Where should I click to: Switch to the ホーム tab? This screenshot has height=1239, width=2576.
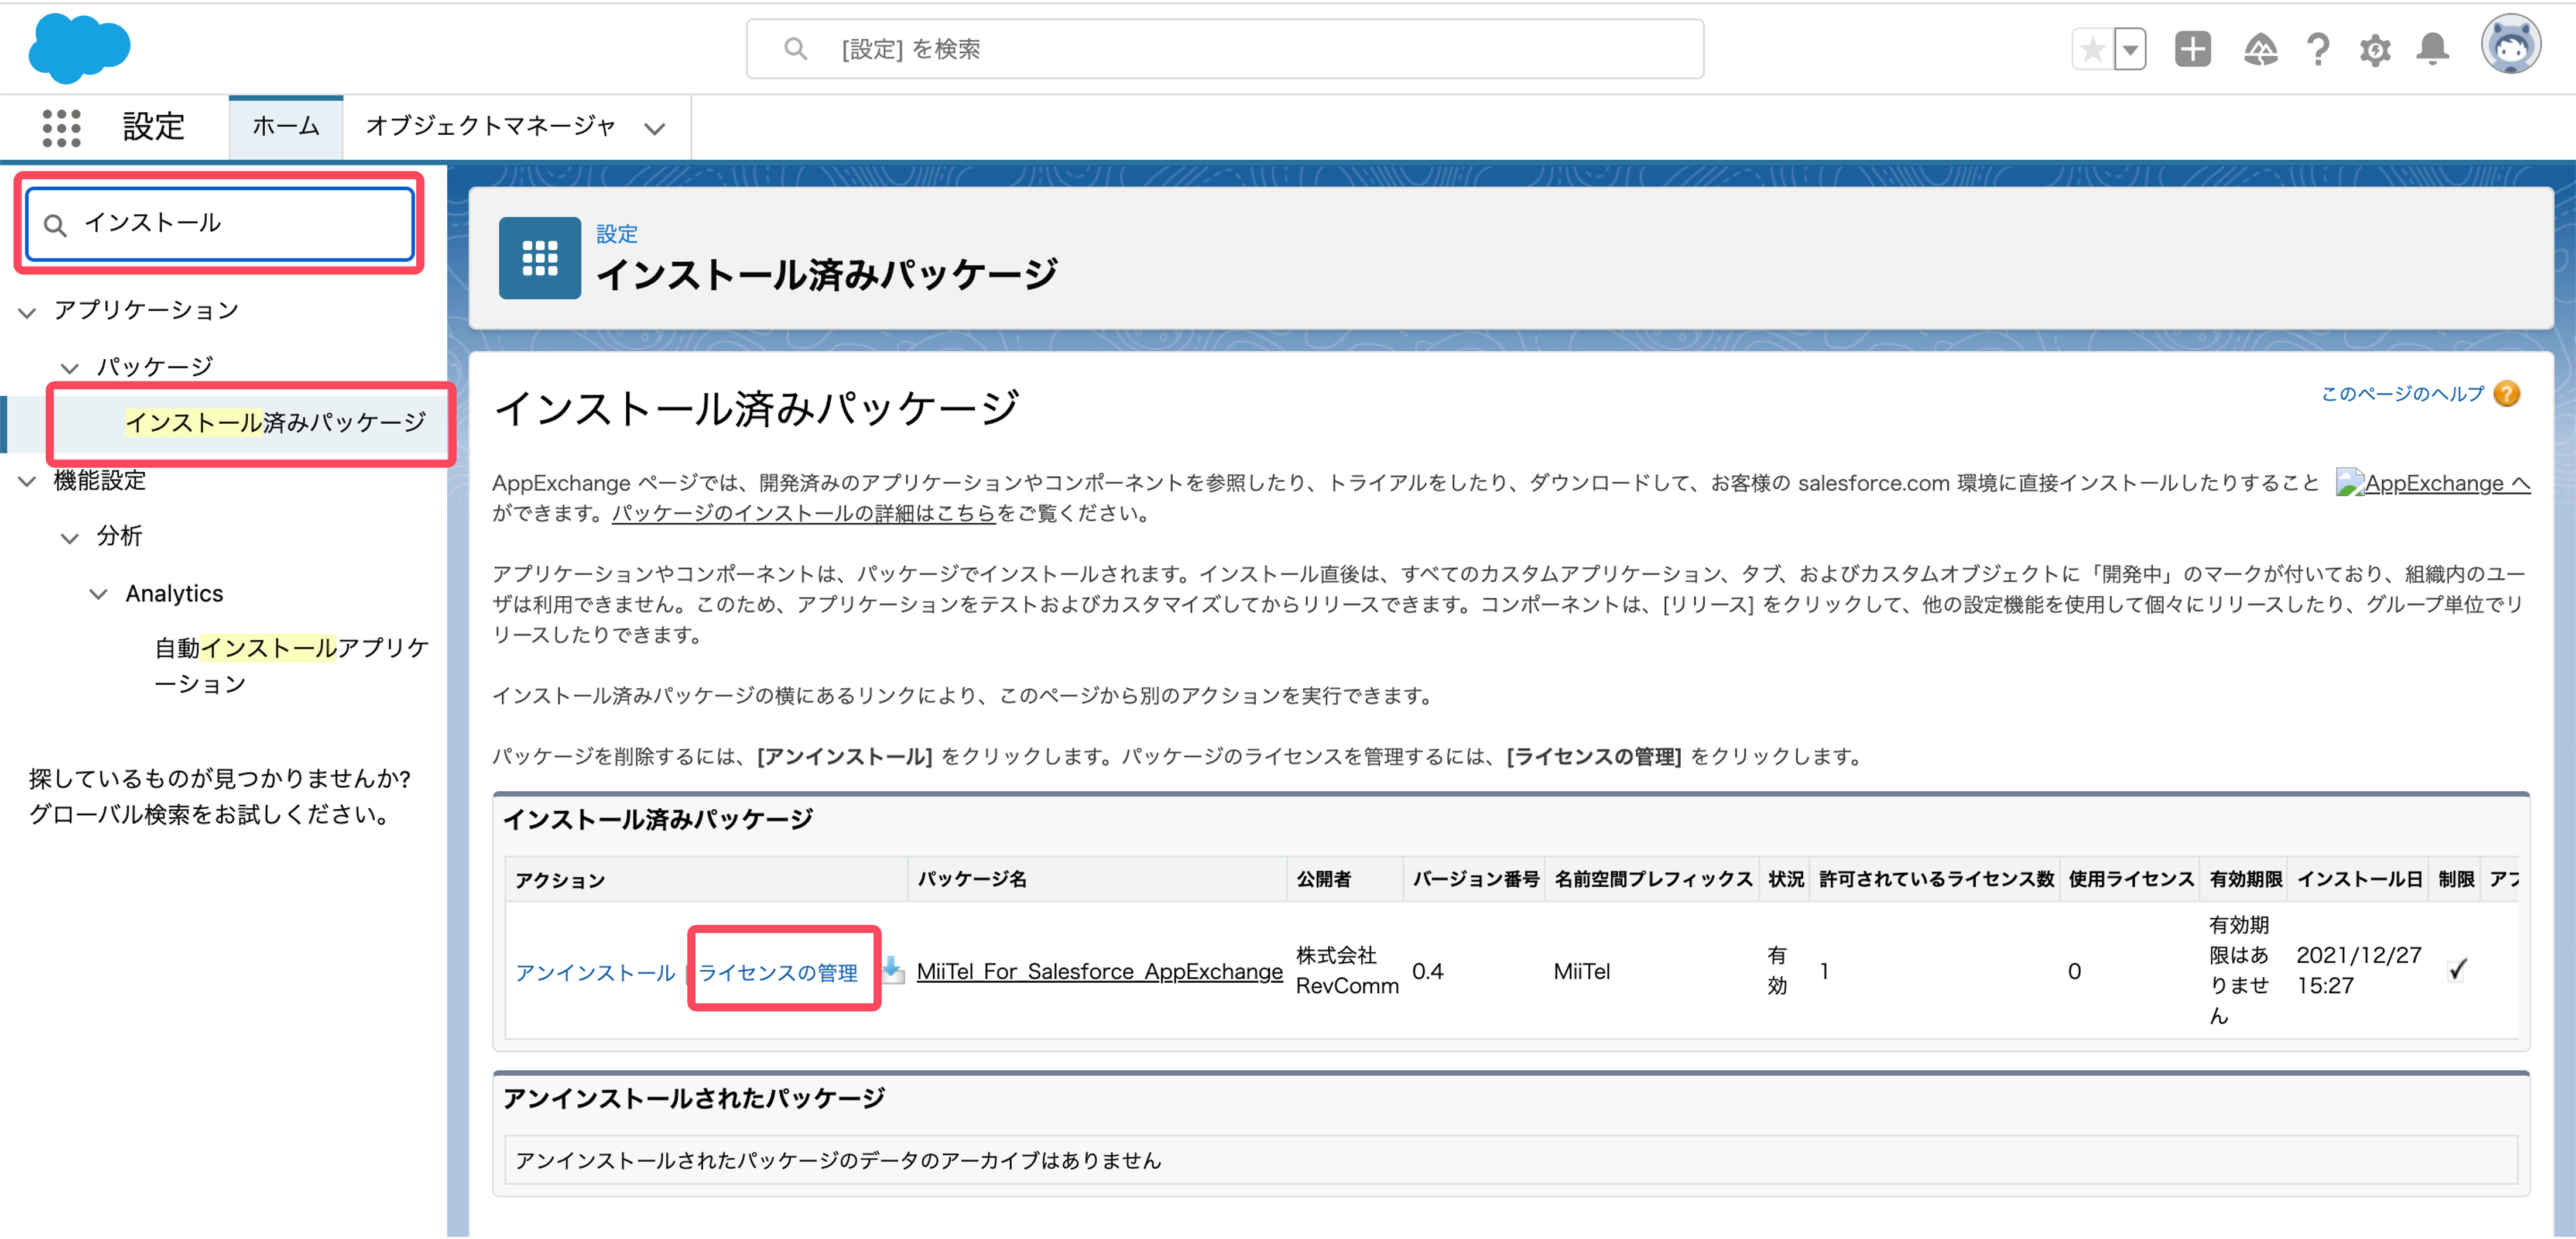tap(286, 126)
